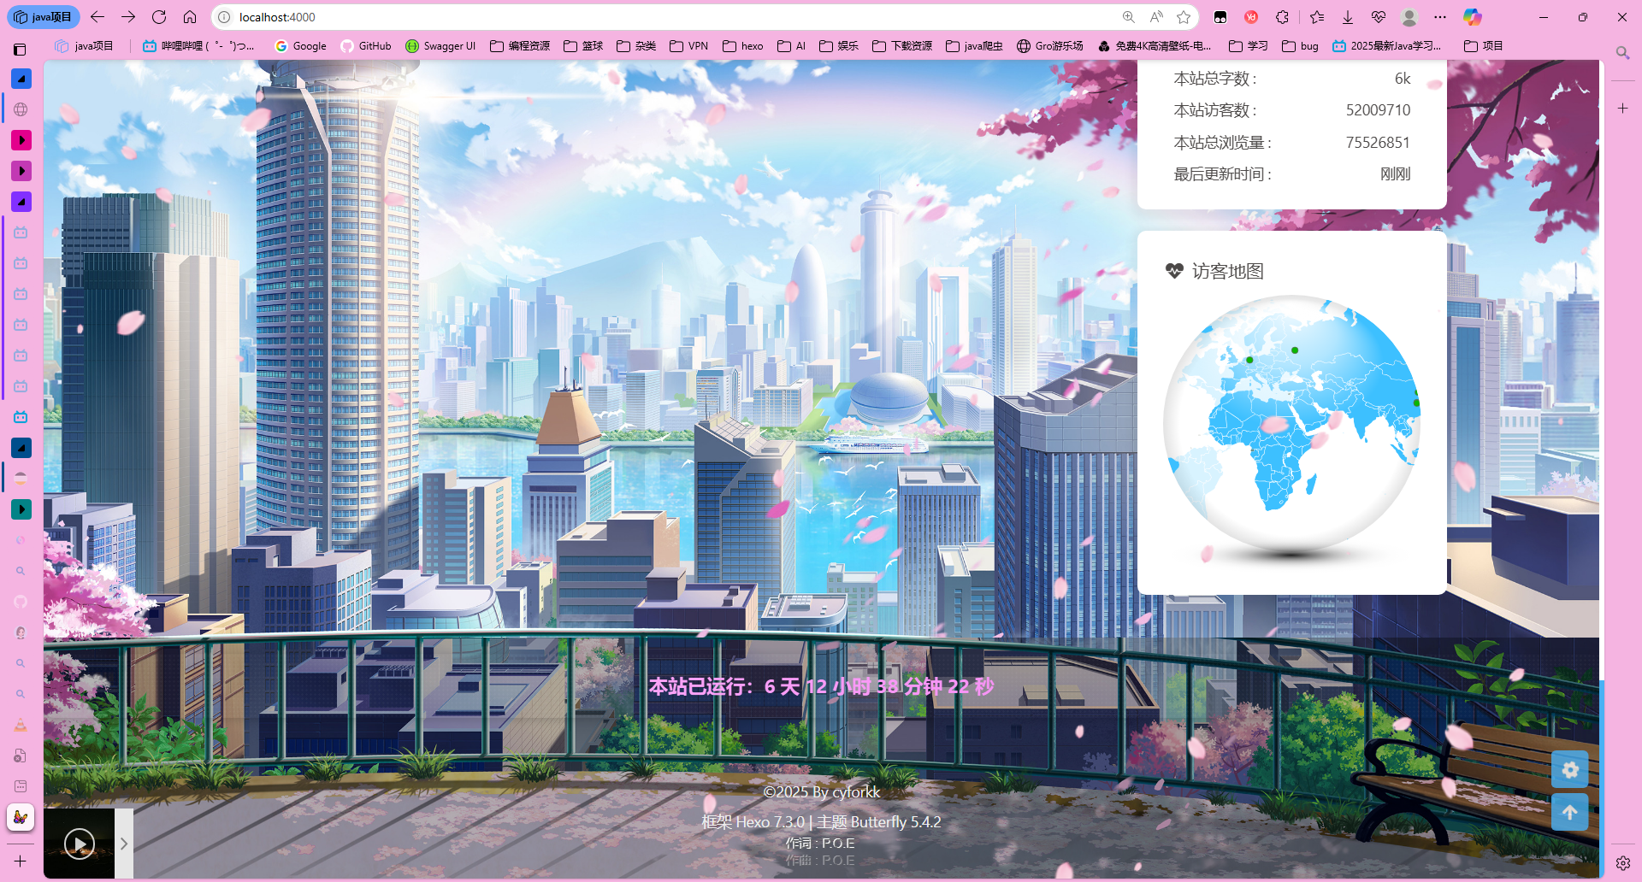Expand the 娱乐 bookmark folder
The image size is (1642, 882).
(x=839, y=46)
